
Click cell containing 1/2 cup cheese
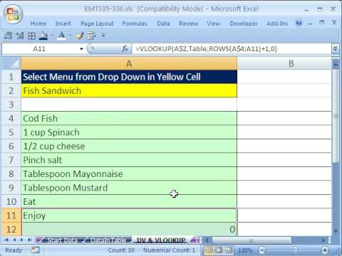tap(129, 146)
